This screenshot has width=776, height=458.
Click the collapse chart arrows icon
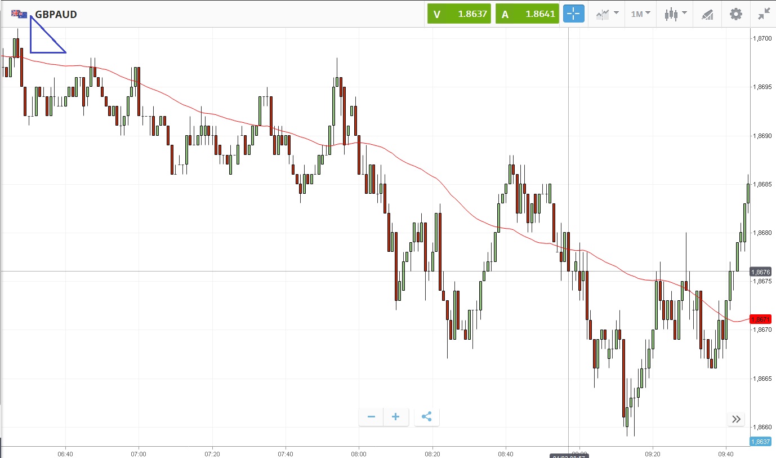pyautogui.click(x=764, y=14)
